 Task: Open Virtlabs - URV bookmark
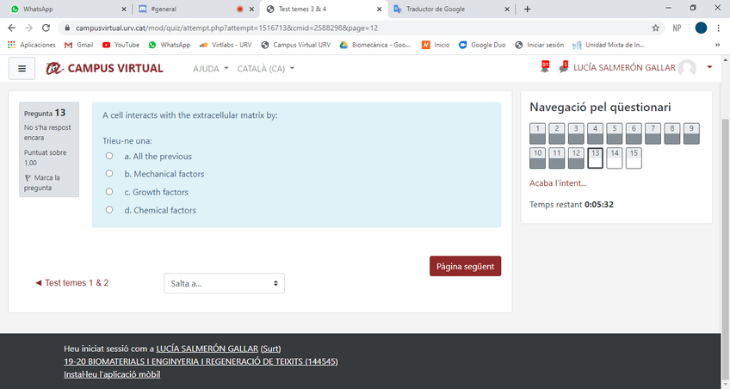click(x=226, y=45)
